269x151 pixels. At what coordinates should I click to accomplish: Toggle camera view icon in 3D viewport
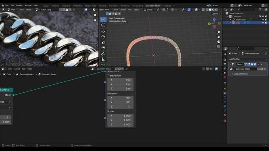[219, 42]
